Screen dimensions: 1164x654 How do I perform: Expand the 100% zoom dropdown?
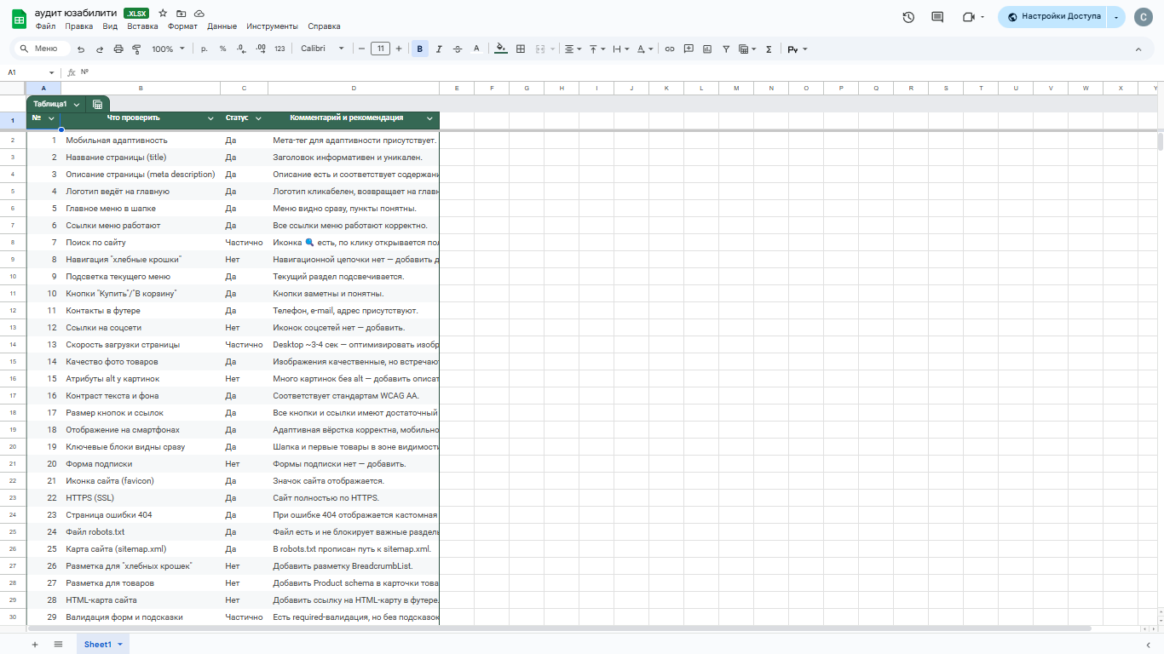(168, 49)
